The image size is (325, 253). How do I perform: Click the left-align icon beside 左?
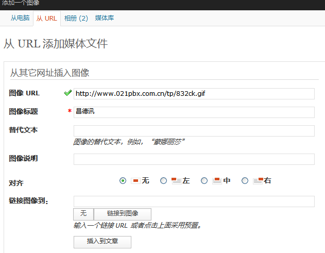(x=176, y=181)
